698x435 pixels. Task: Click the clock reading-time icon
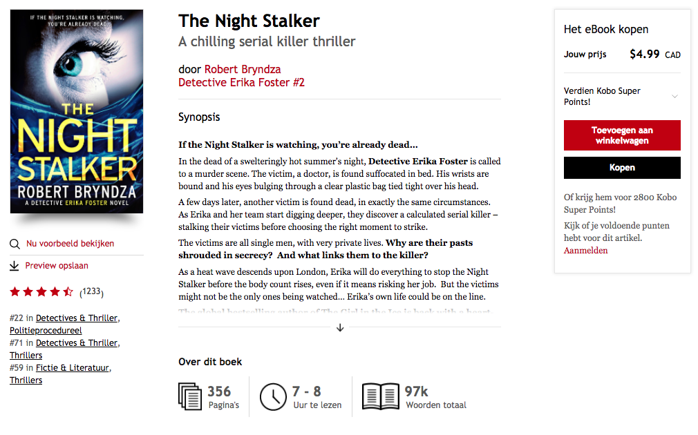click(x=273, y=396)
